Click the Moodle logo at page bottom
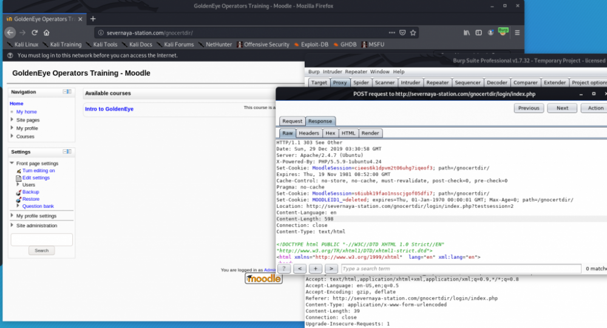Screen dimensions: 607x328 [x=263, y=278]
